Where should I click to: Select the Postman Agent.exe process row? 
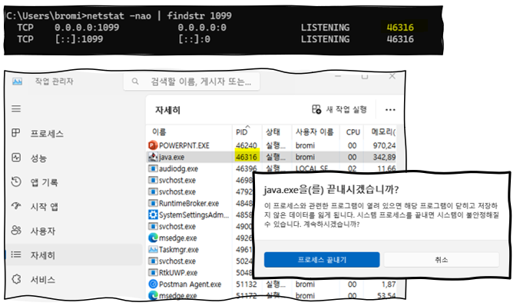(271, 284)
